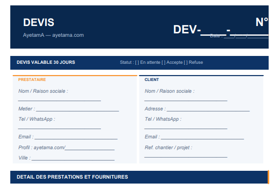Click Prestataire 'Email :' label
This screenshot has width=276, height=186.
(x=26, y=137)
